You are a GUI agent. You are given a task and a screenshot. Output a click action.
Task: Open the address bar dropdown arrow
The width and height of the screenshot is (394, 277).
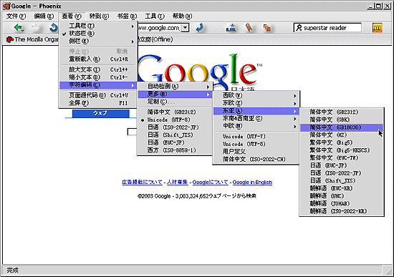[185, 28]
